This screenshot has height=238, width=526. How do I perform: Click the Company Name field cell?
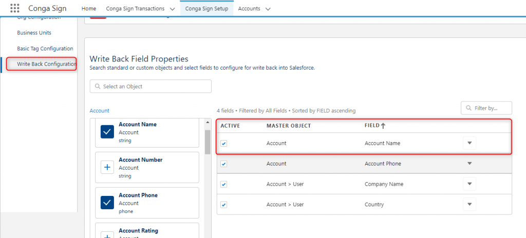[x=384, y=184]
